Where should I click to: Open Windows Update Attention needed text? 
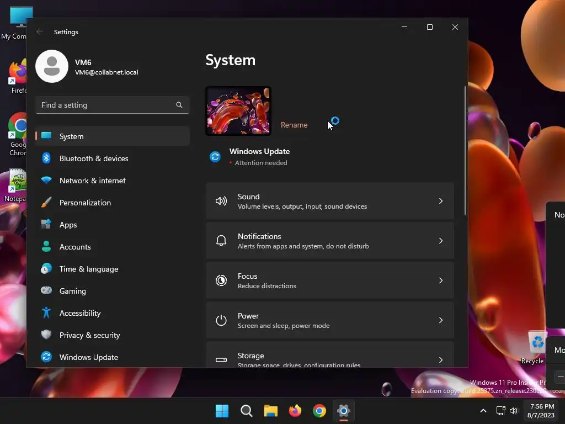pos(261,163)
